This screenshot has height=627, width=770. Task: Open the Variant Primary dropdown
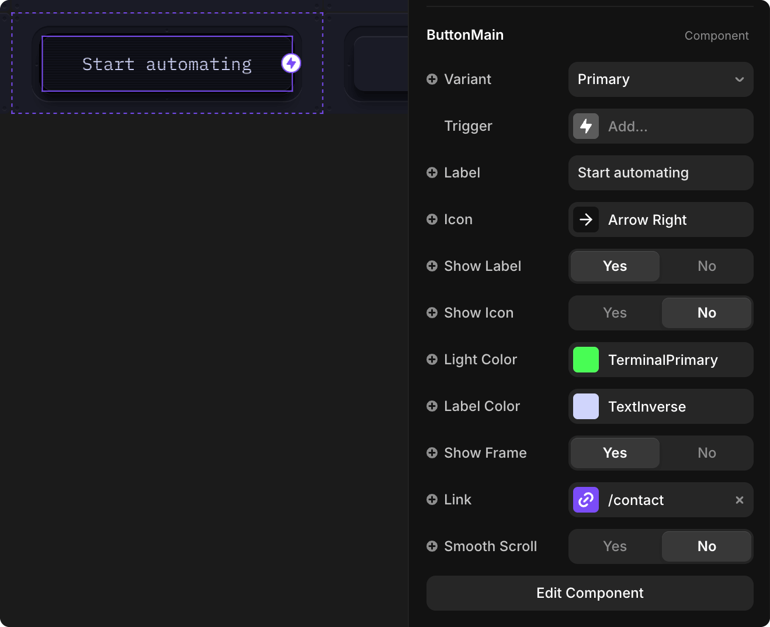[x=661, y=79]
